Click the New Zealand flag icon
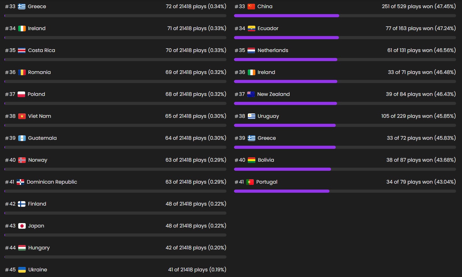 (251, 94)
